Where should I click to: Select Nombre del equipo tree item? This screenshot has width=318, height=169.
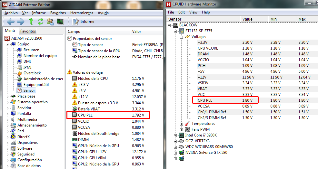click(x=40, y=55)
